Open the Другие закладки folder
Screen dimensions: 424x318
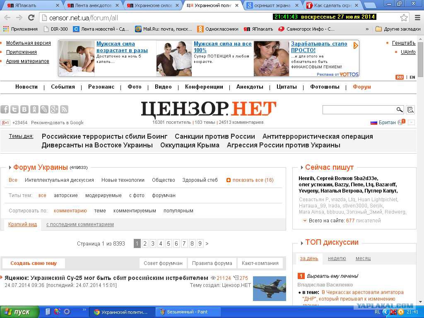click(x=398, y=29)
